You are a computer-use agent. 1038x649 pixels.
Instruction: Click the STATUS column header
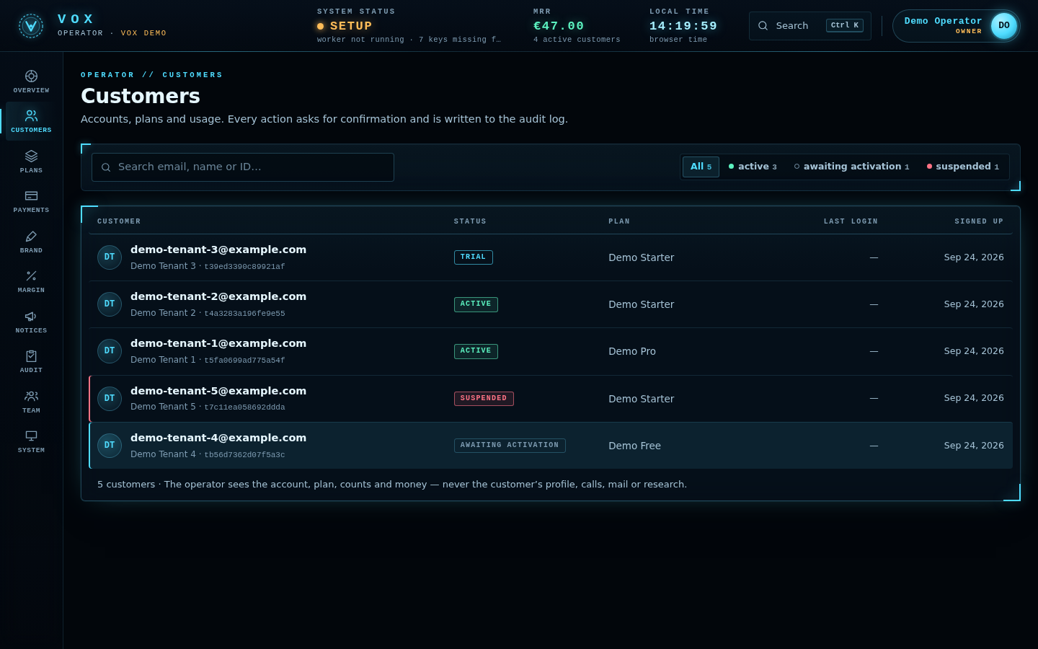470,221
